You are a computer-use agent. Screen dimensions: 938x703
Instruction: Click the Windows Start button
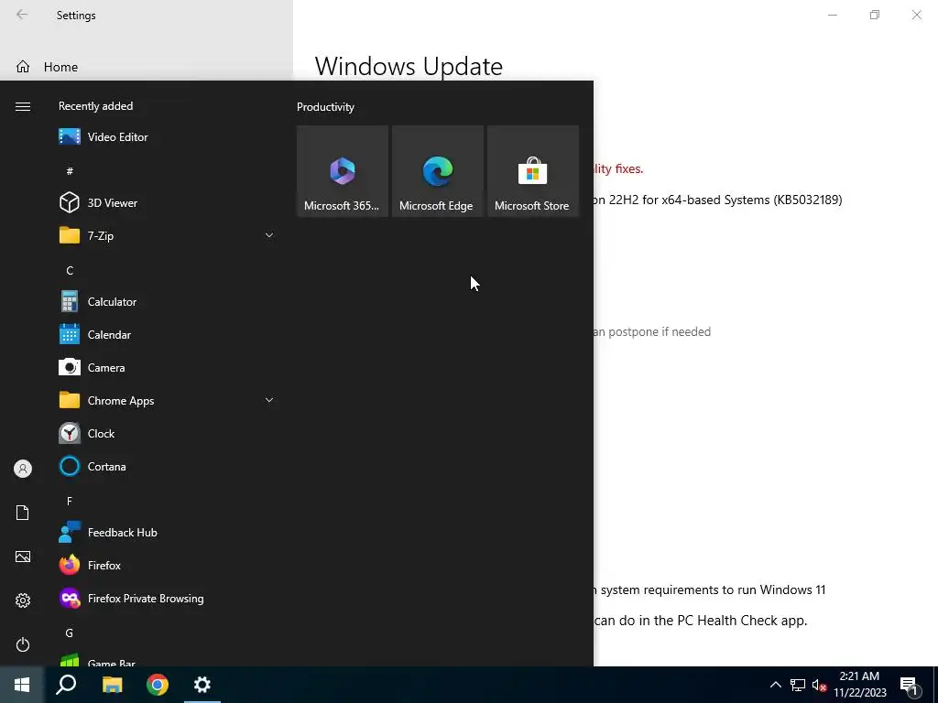pos(22,685)
